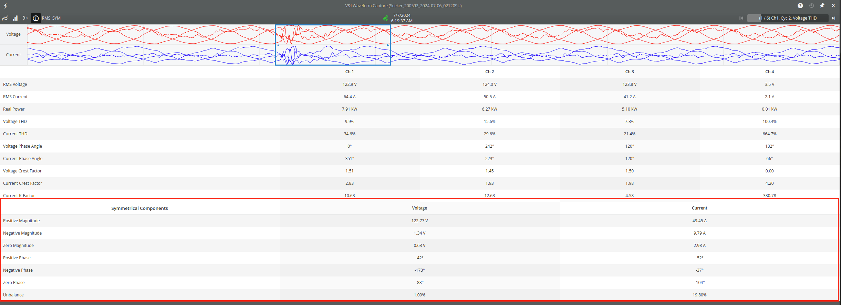The height and width of the screenshot is (305, 841).
Task: Click the lightning bolt app icon
Action: [6, 6]
